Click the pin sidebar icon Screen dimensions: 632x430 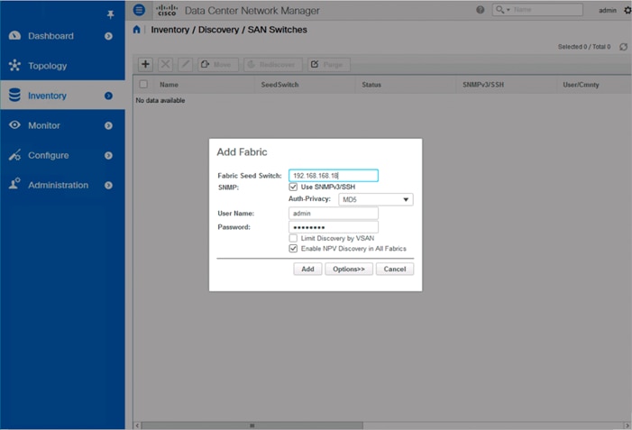[110, 15]
